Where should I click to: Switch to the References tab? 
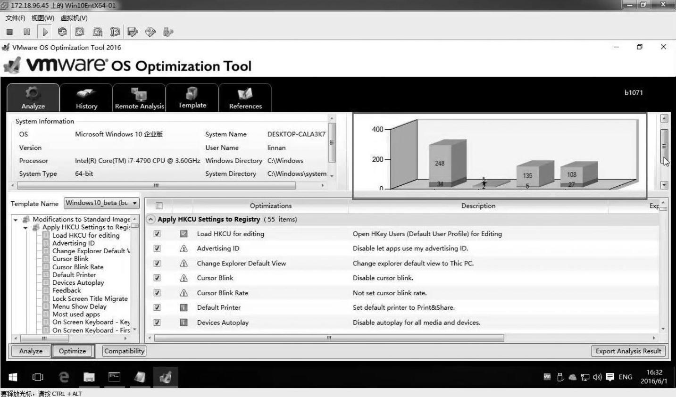245,98
